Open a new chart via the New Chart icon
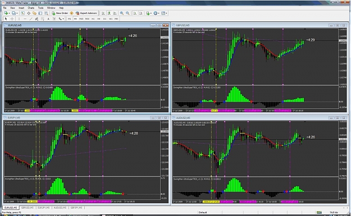 pyautogui.click(x=6, y=13)
